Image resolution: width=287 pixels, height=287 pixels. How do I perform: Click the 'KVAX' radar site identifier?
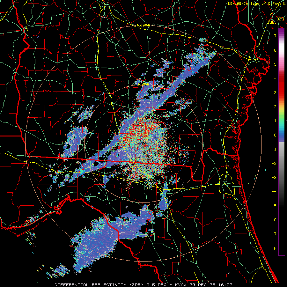[x=181, y=285]
